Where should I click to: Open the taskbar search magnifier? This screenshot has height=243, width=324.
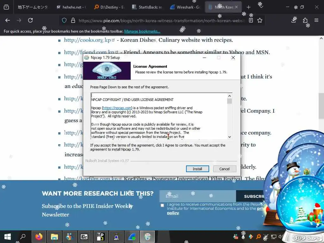pos(23,237)
